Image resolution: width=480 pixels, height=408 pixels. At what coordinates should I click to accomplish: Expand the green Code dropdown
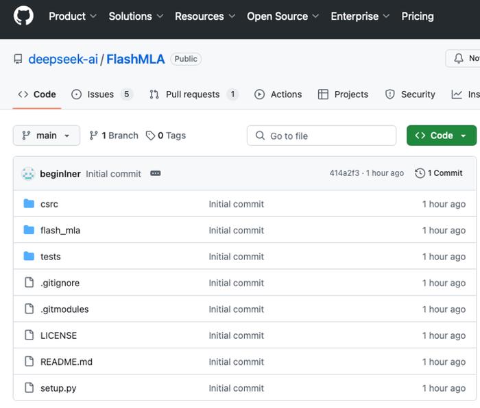pos(441,136)
